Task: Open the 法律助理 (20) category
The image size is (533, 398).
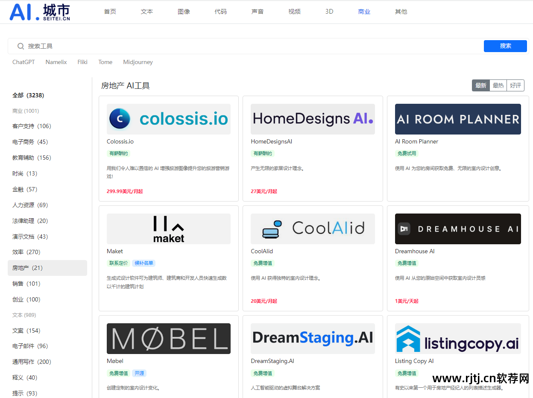Action: click(x=30, y=221)
